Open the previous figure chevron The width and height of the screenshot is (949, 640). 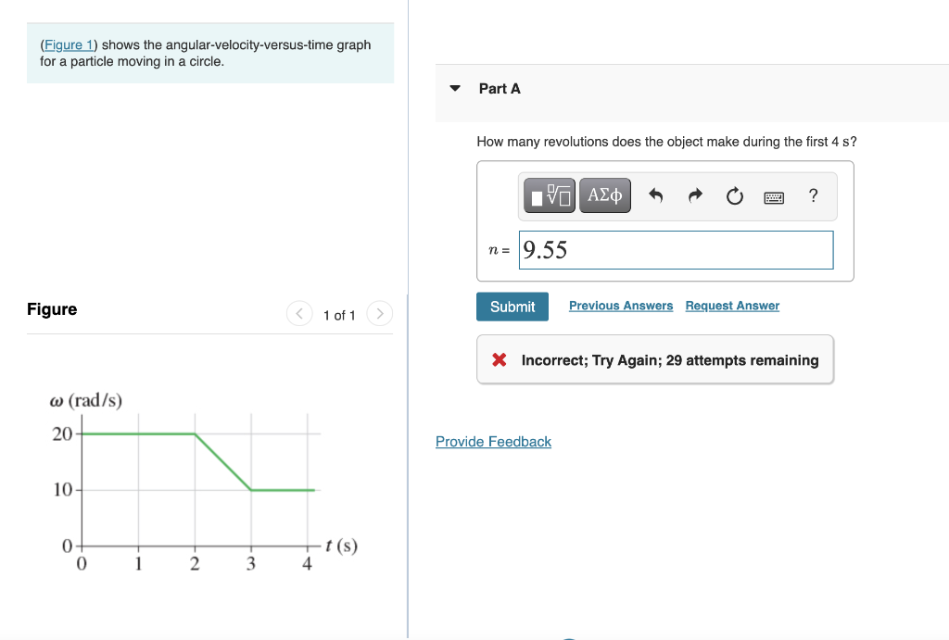click(298, 314)
